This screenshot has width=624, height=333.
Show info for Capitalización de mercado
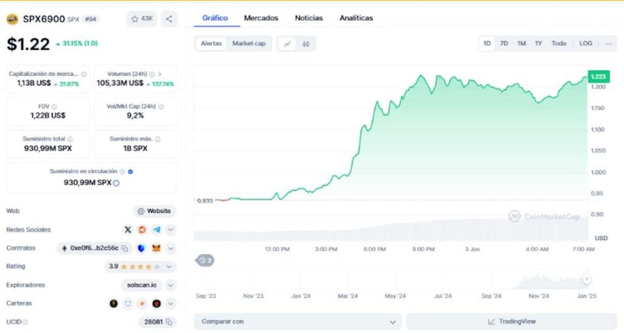click(x=83, y=74)
